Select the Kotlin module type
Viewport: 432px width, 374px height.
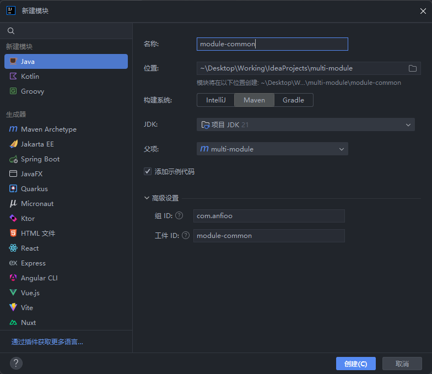tap(66, 76)
